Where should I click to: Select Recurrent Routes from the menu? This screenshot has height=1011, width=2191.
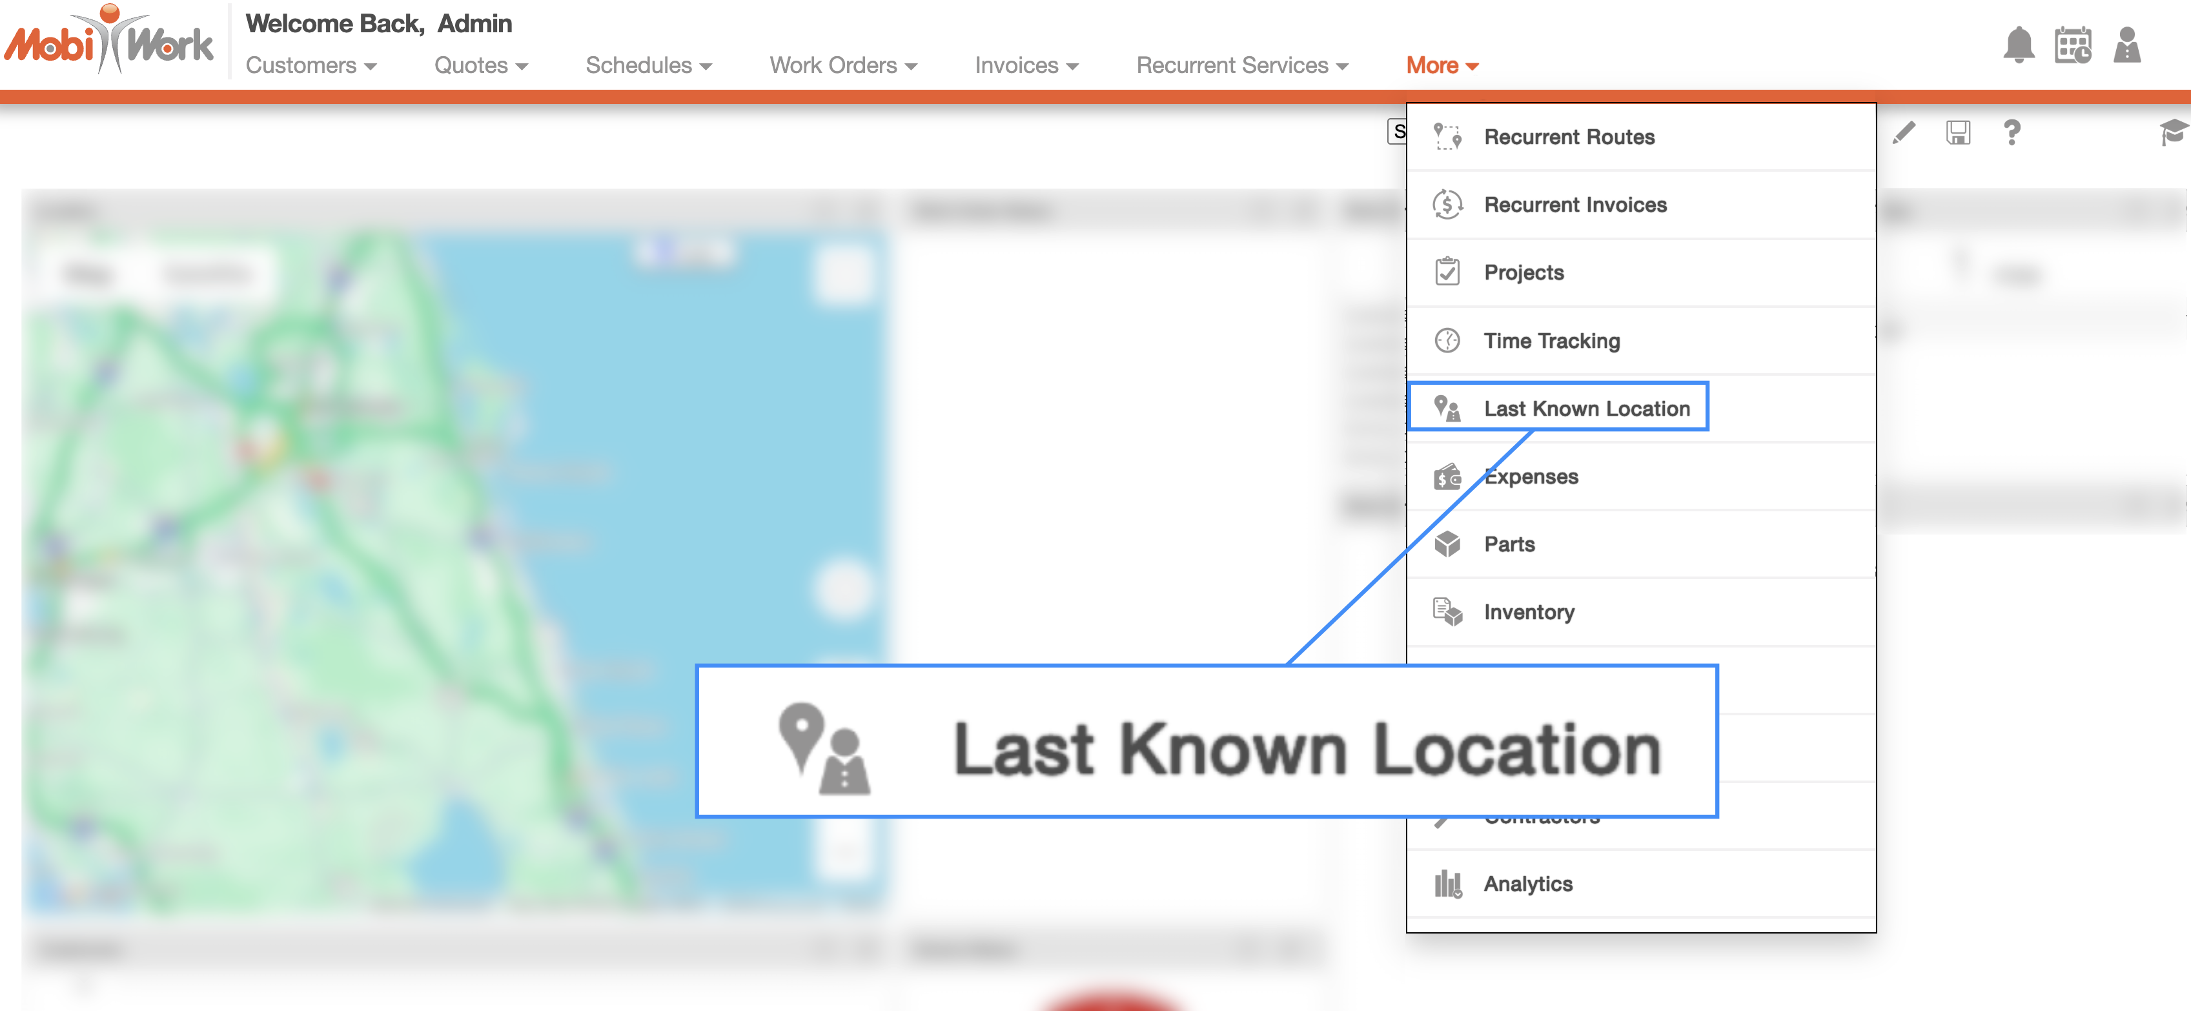1641,137
